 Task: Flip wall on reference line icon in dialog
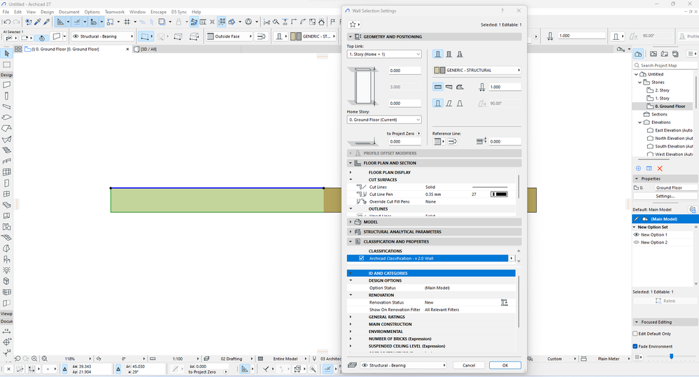(x=453, y=142)
